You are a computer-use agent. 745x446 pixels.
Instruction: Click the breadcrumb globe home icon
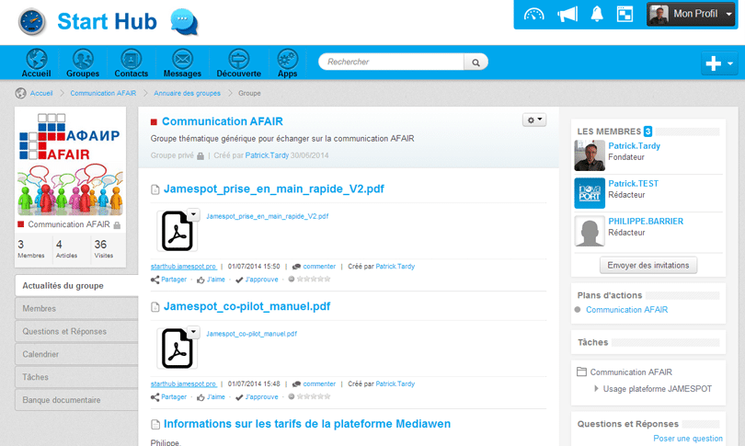(x=20, y=93)
